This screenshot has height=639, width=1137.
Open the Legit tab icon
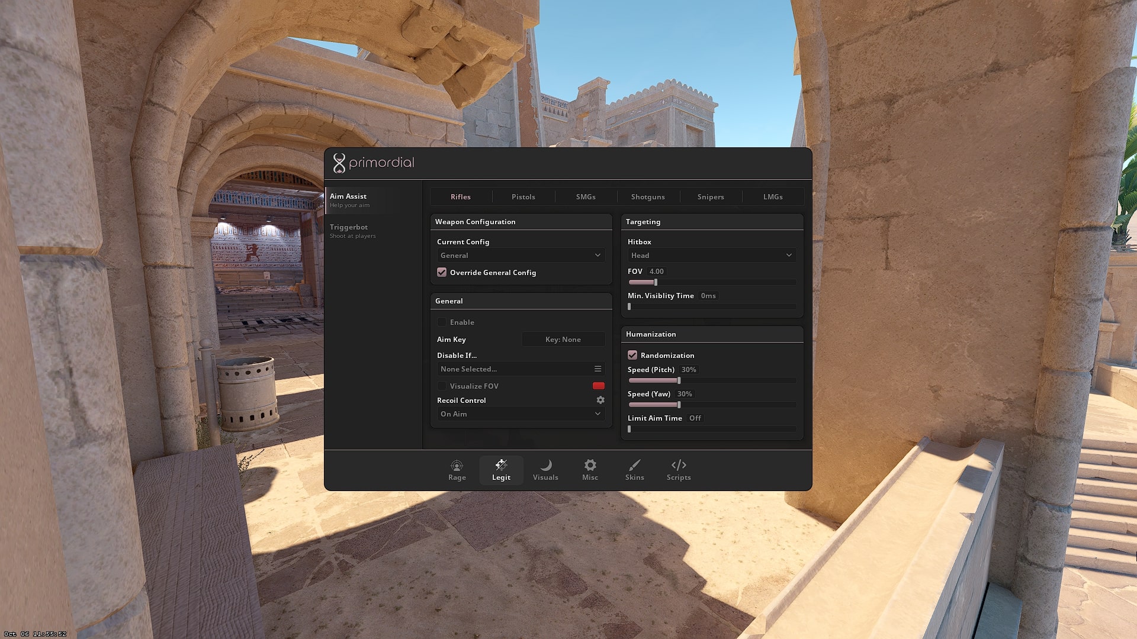click(501, 469)
